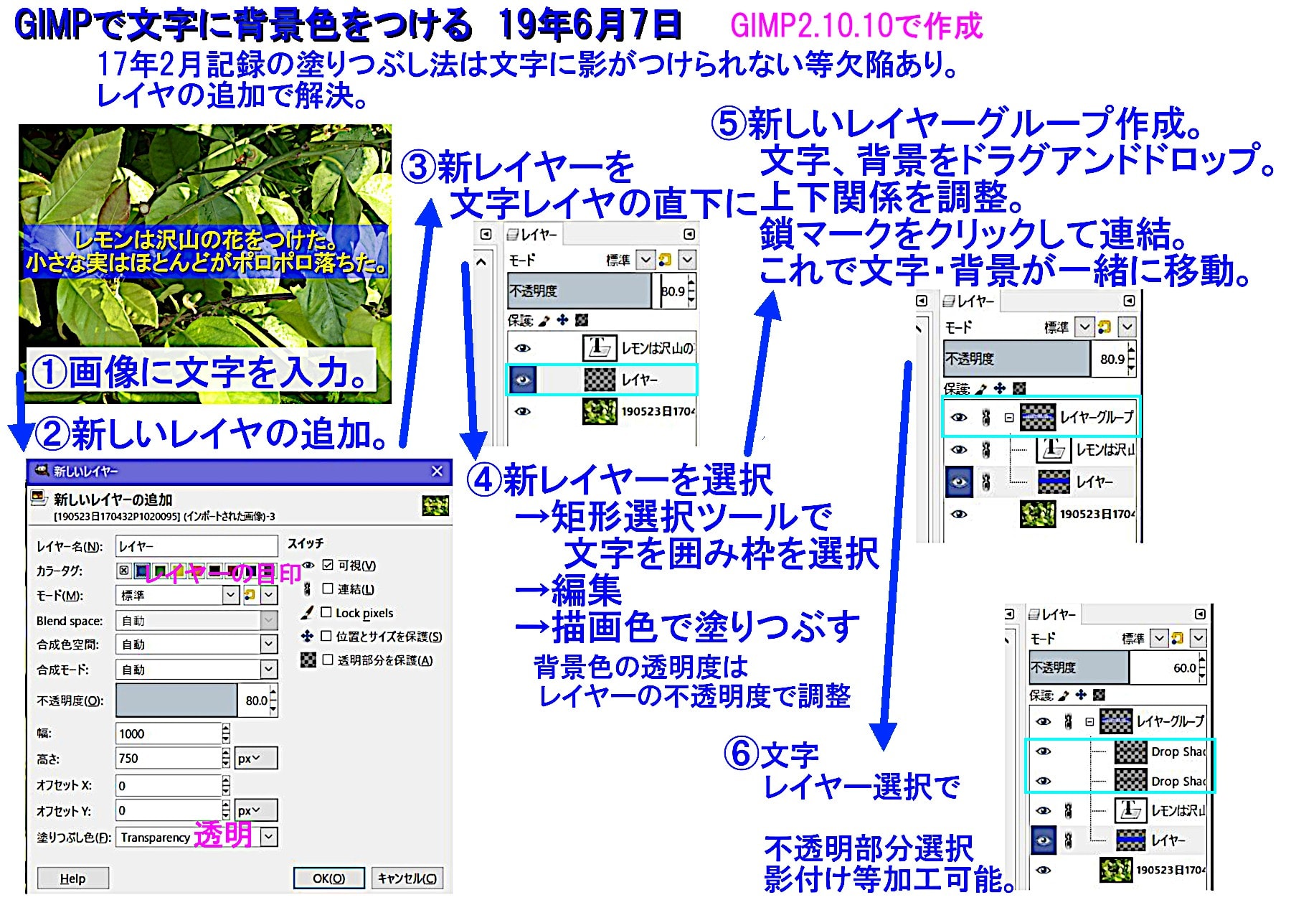
Task: Click the Lock pixels brush icon in the 60.0 opacity Layers panel
Action: (1063, 695)
